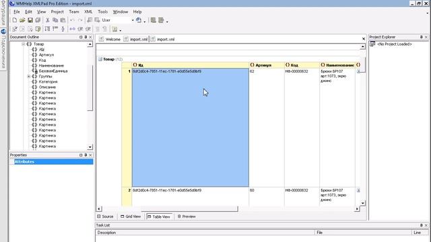
Task: Close the Properties panel
Action: [90, 155]
